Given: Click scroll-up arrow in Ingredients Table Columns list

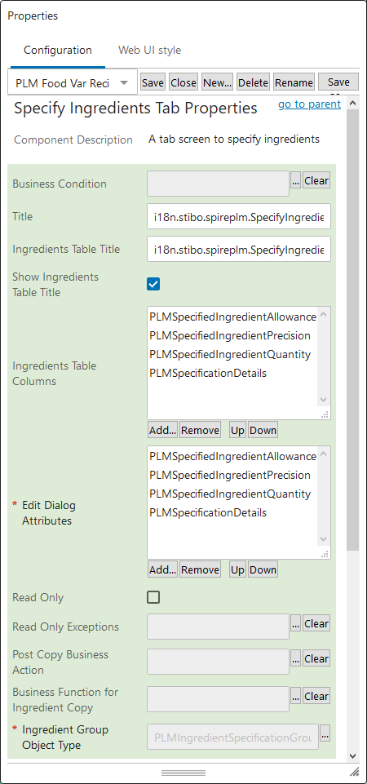Looking at the screenshot, I should point(323,315).
